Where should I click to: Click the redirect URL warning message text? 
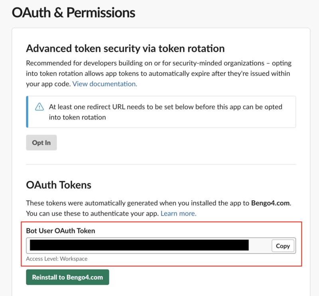(x=165, y=112)
